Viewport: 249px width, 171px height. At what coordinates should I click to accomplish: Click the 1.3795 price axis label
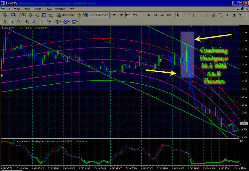tap(243, 32)
